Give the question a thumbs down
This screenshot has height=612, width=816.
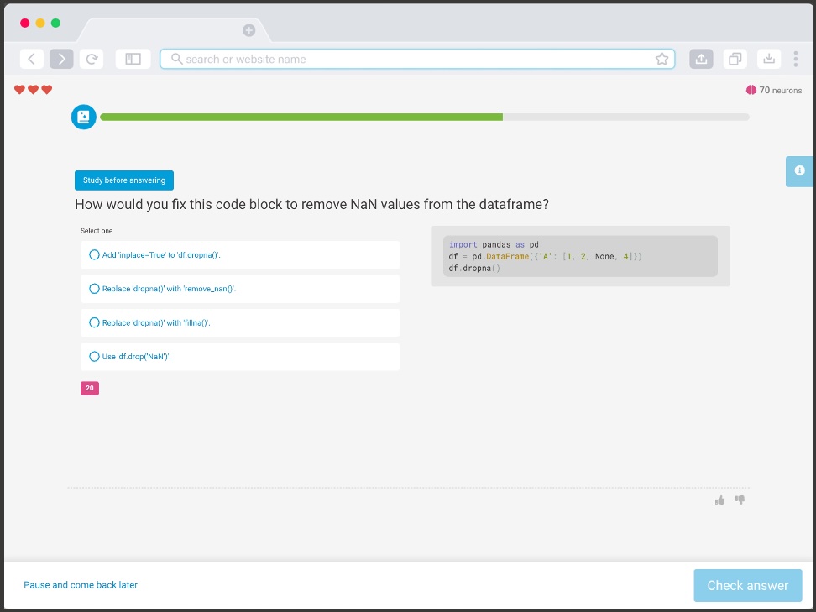pyautogui.click(x=740, y=500)
